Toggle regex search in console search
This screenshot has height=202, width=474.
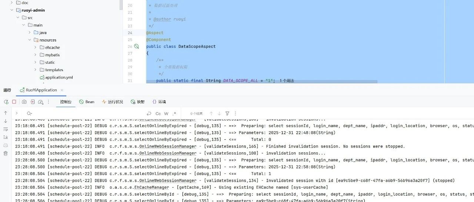[174, 113]
